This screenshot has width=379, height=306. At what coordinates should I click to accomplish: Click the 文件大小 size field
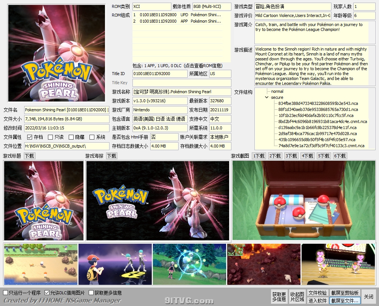[x=67, y=119]
